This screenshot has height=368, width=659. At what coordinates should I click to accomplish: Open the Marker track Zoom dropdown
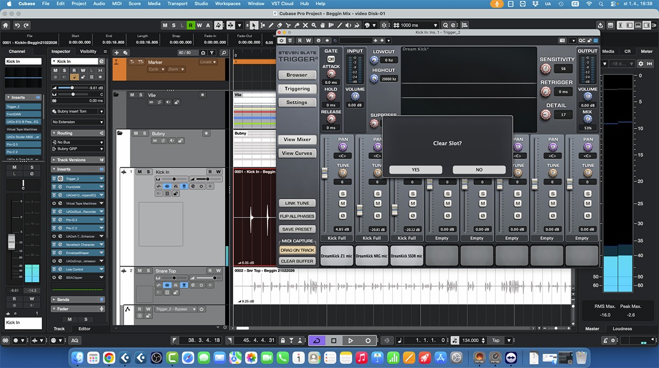[175, 69]
